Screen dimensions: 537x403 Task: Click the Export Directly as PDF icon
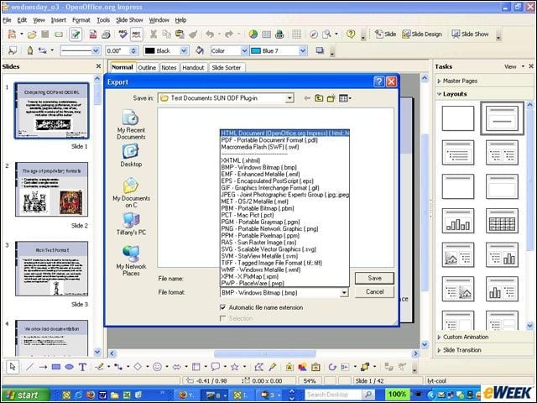[x=93, y=34]
